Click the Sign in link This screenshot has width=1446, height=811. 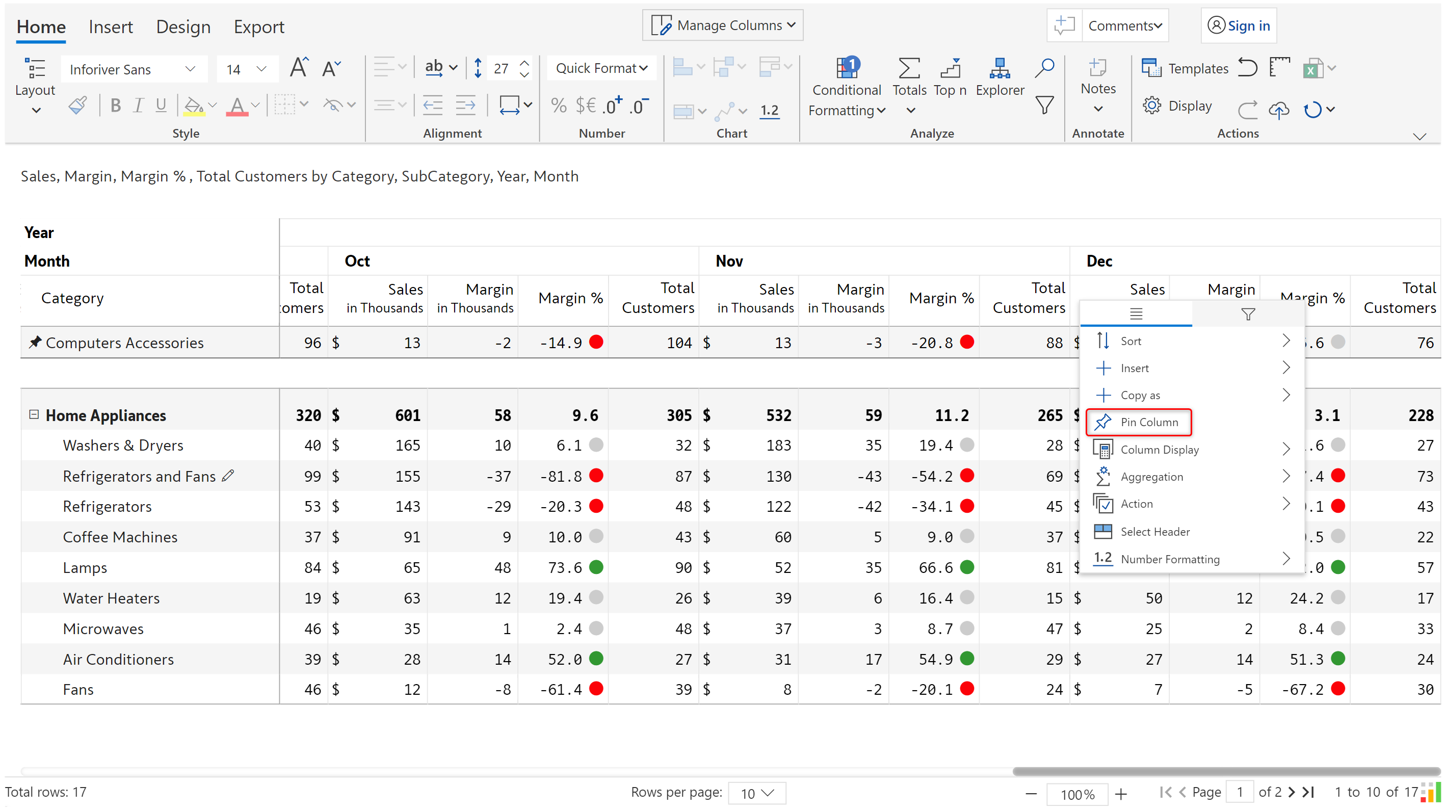pos(1248,26)
